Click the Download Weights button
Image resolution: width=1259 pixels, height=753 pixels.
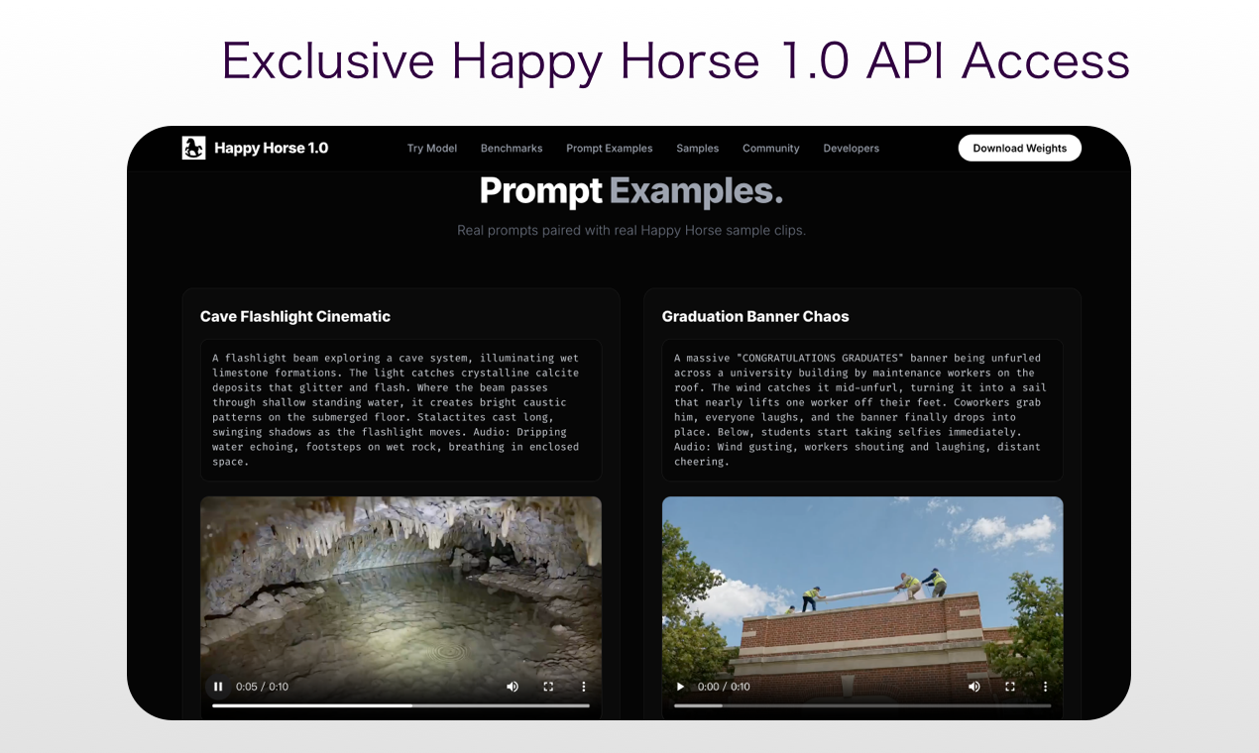click(1019, 147)
